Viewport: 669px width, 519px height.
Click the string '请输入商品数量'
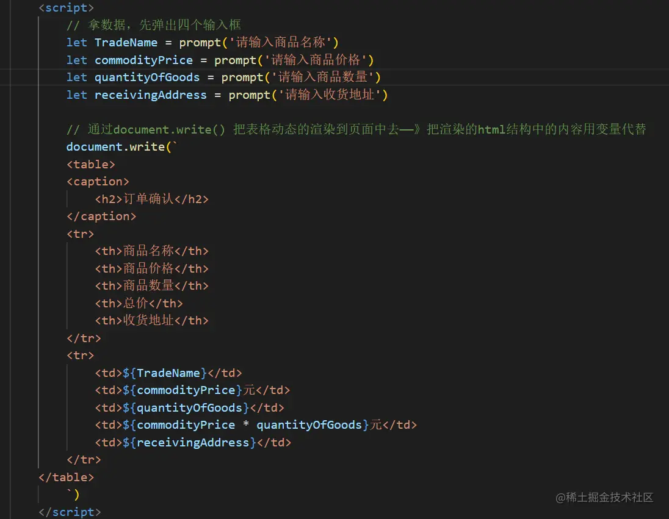point(323,77)
